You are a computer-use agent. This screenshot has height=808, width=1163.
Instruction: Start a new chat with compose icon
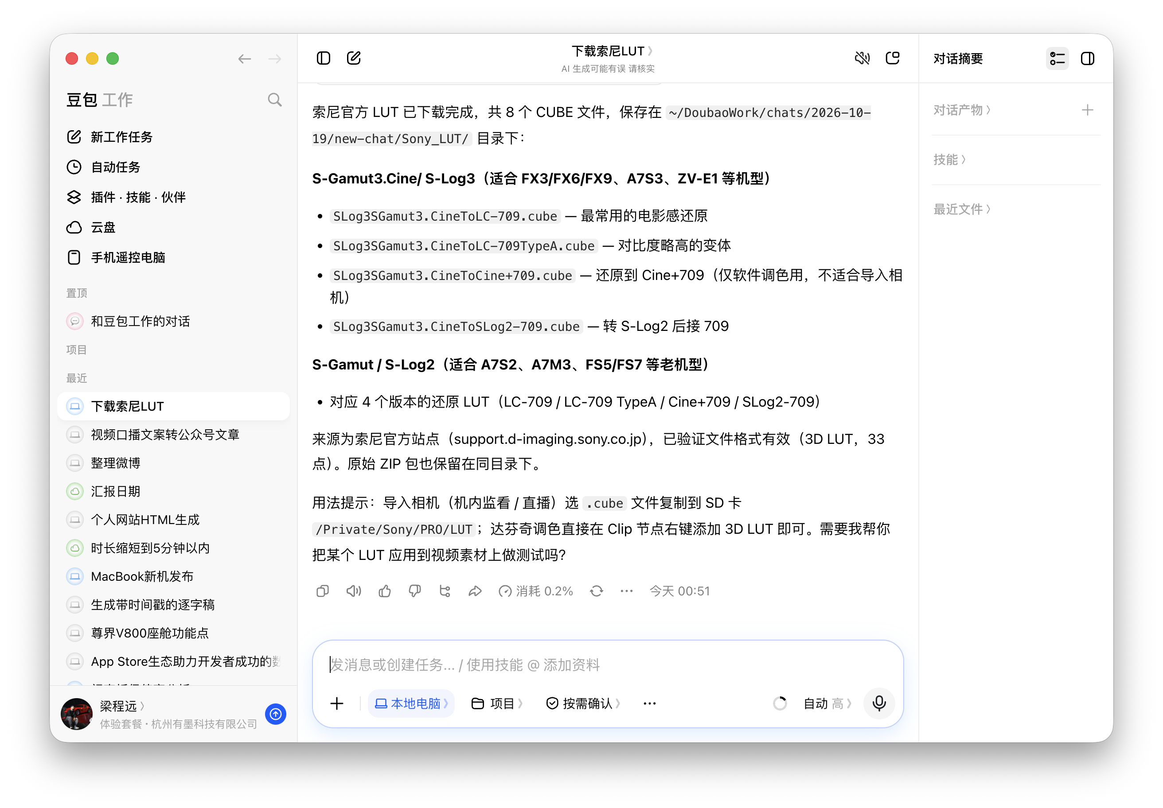[x=354, y=58]
